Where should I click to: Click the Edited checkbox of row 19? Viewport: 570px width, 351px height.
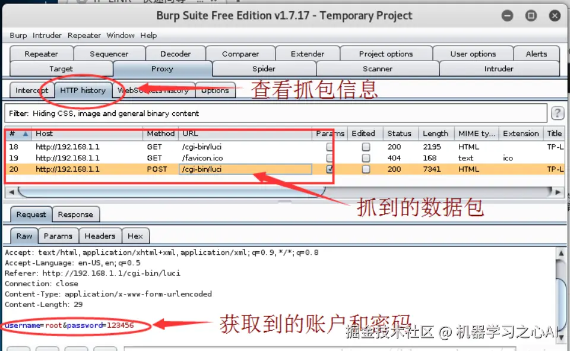click(x=366, y=158)
